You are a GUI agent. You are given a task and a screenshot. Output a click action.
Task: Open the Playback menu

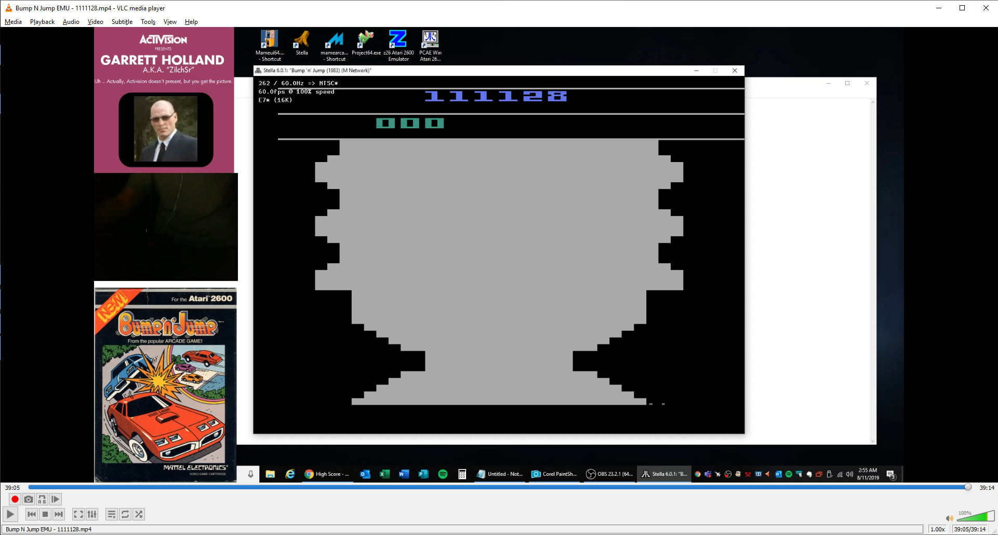[42, 22]
